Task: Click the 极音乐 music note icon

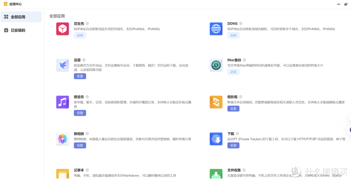Action: (x=62, y=102)
